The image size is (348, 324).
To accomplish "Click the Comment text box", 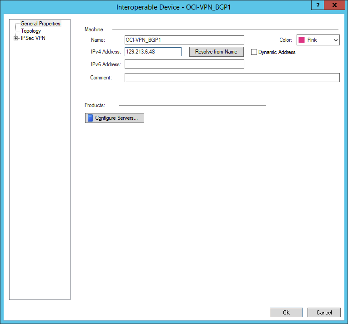I will 232,78.
